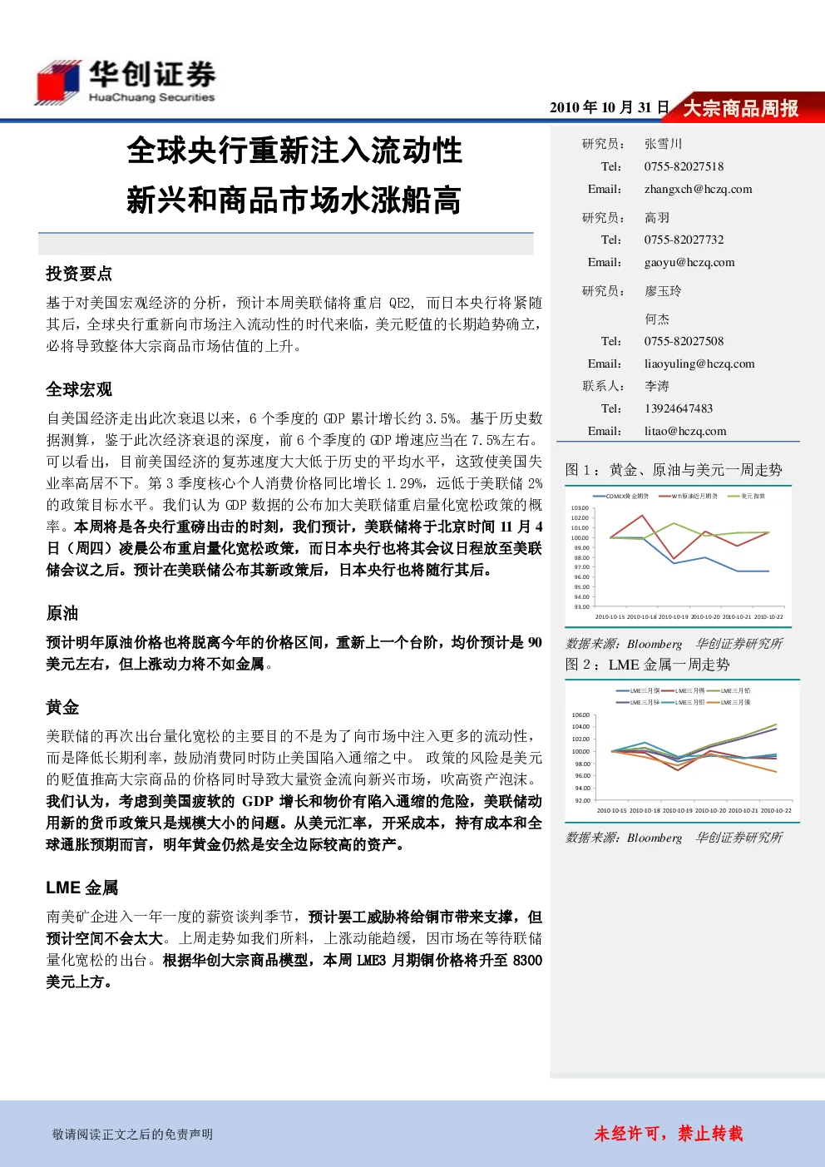Click the title line 全球央行重新注入流动性
The width and height of the screenshot is (825, 1167).
point(294,151)
